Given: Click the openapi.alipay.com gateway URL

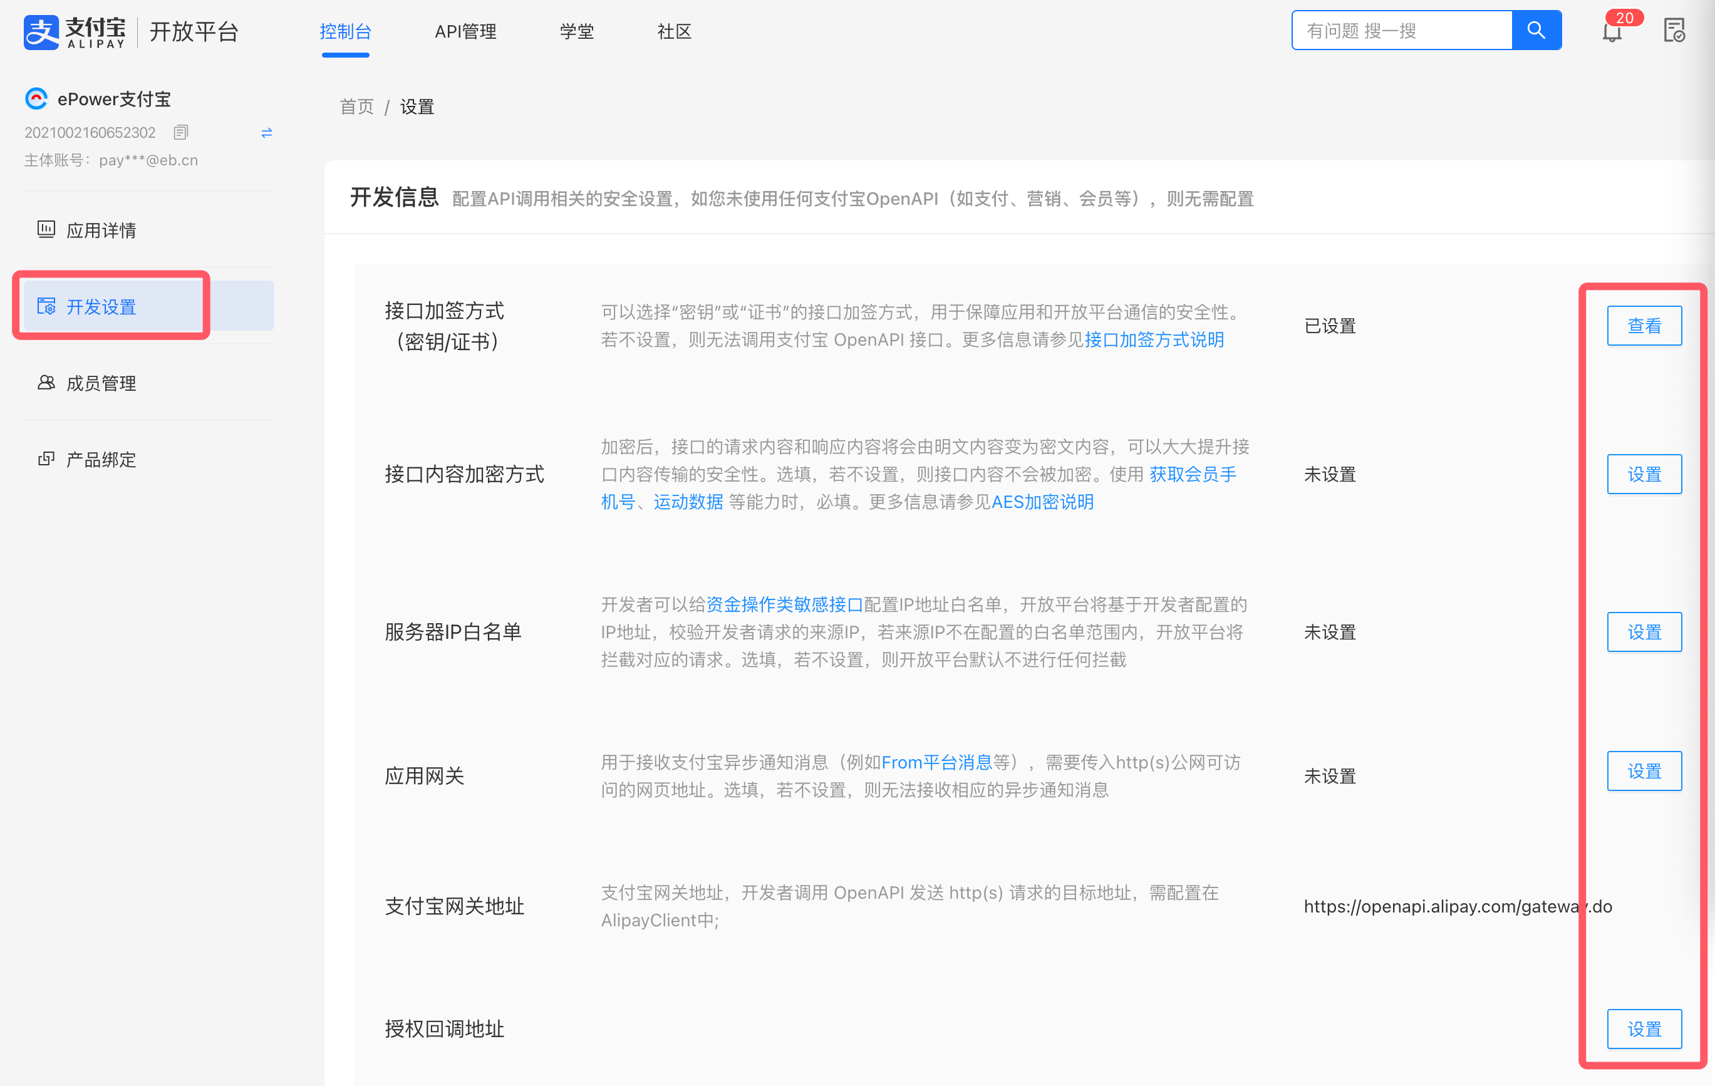Looking at the screenshot, I should [x=1458, y=906].
